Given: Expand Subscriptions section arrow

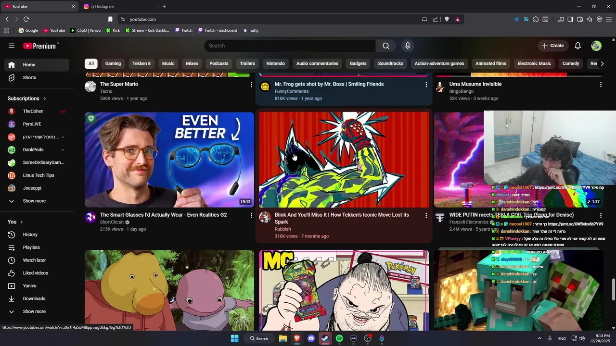Looking at the screenshot, I should [x=45, y=99].
